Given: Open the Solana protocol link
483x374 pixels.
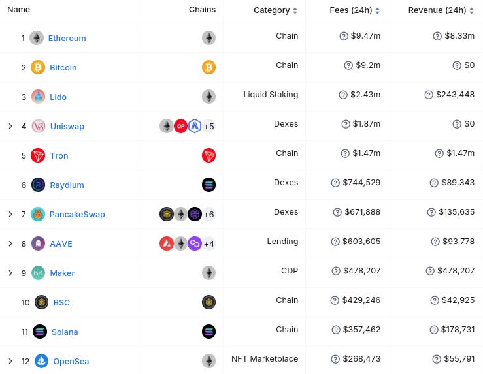Looking at the screenshot, I should point(65,332).
